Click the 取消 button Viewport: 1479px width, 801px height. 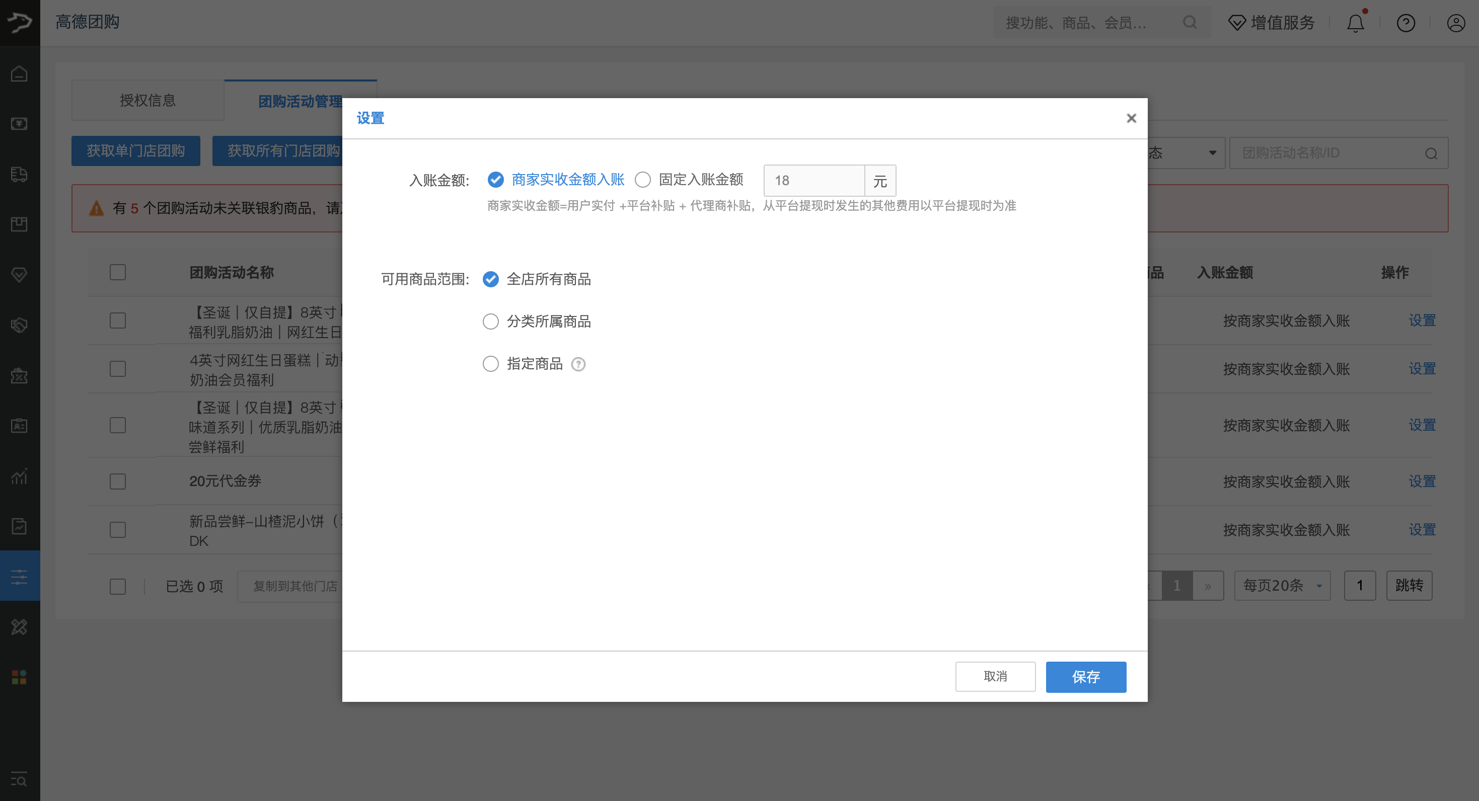(995, 677)
